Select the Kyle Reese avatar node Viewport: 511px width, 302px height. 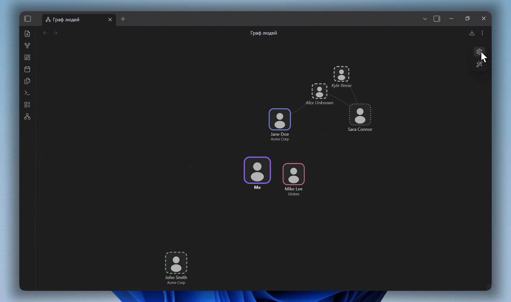tap(341, 74)
